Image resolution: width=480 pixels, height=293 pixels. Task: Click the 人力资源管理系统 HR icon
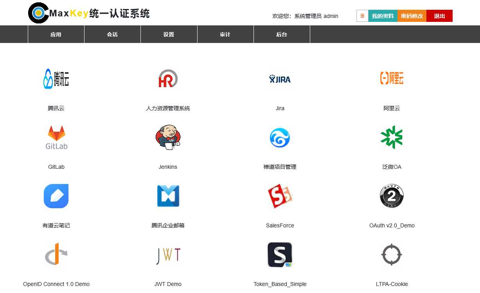[x=168, y=79]
